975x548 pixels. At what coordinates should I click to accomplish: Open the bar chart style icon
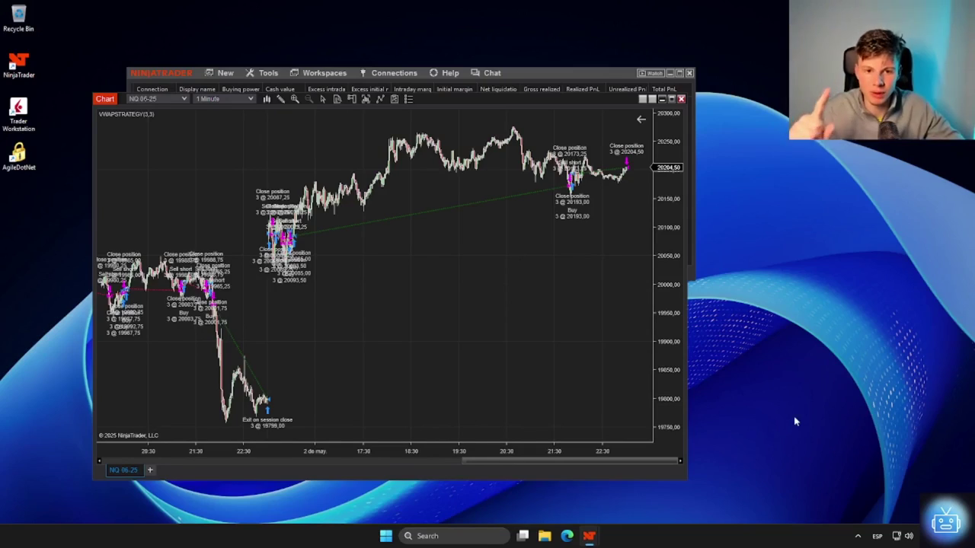pos(267,99)
